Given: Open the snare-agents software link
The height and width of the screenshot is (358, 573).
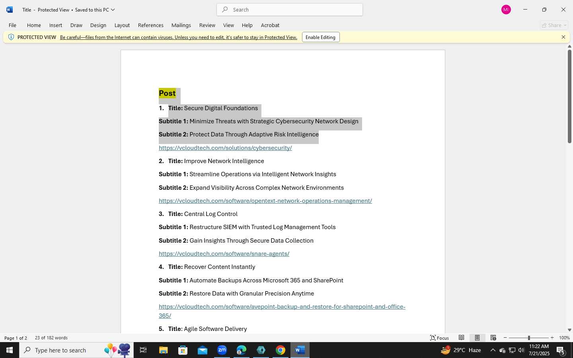Looking at the screenshot, I should (x=224, y=254).
